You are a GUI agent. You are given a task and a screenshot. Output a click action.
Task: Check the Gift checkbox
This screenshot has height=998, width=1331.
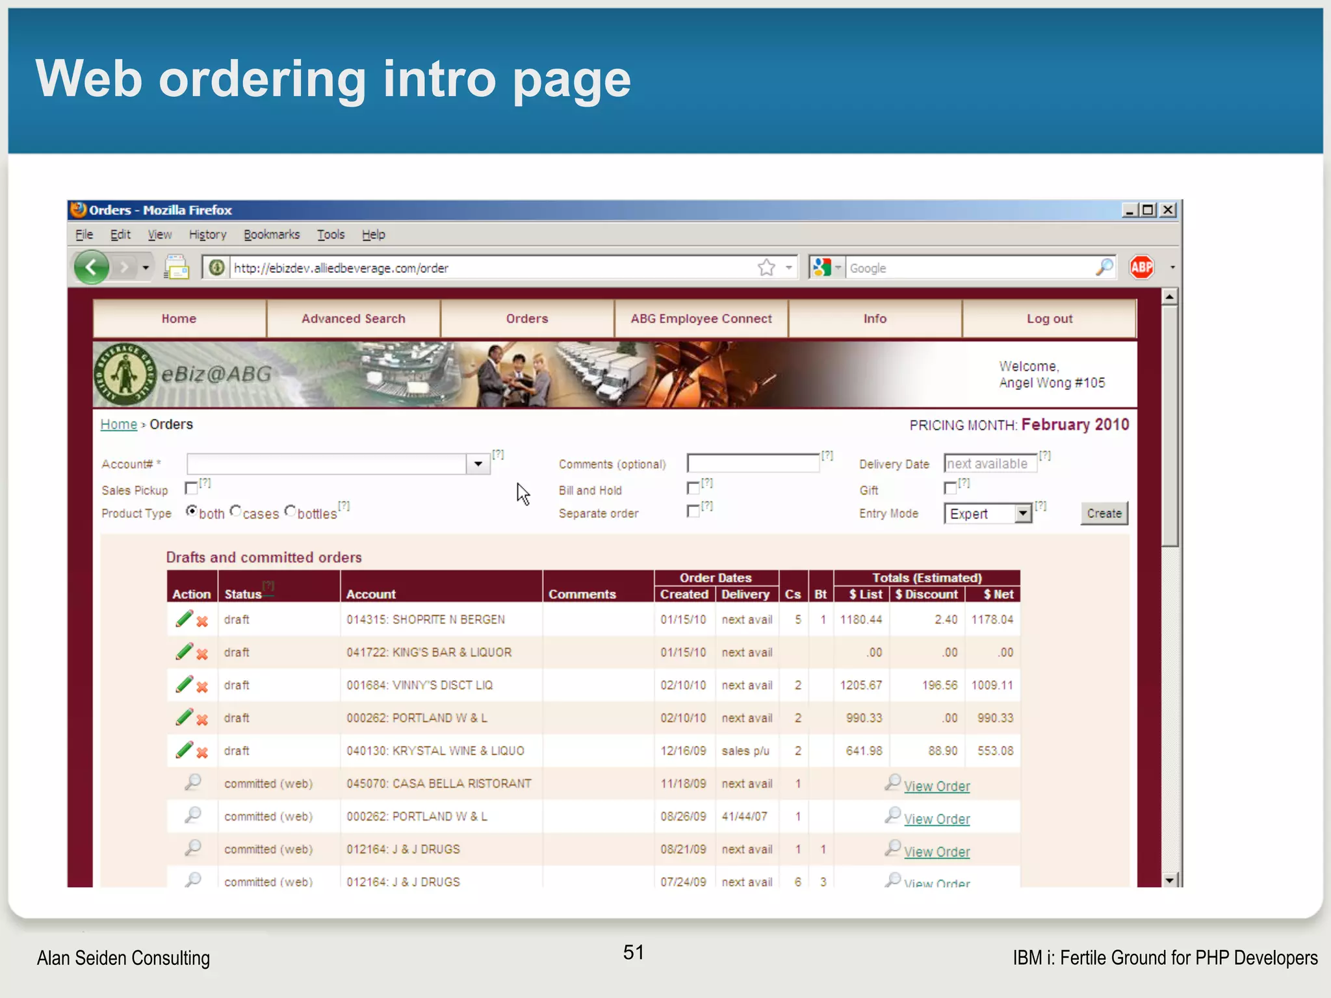pyautogui.click(x=950, y=488)
